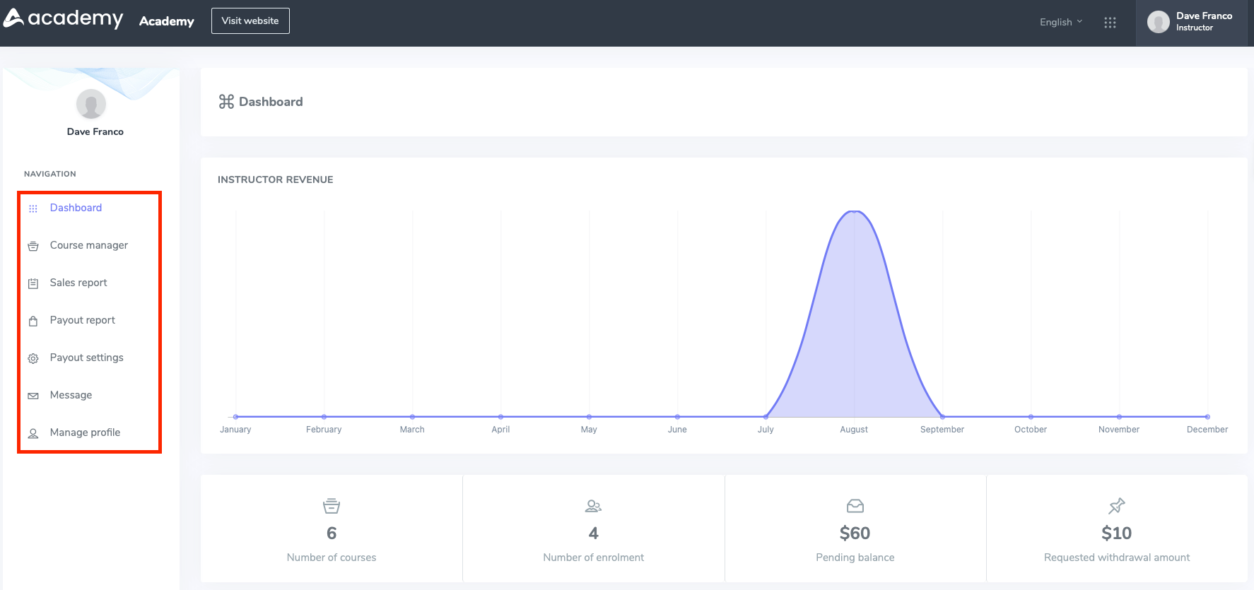Click the August peak on revenue chart

click(x=854, y=212)
